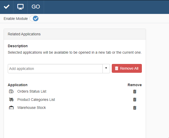The height and width of the screenshot is (138, 169).
Task: Remove Product Categories List via trash icon
Action: pos(135,100)
